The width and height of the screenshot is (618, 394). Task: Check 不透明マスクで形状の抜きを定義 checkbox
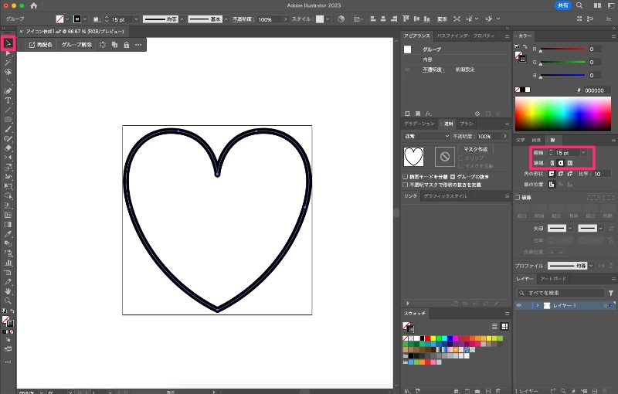[x=405, y=185]
